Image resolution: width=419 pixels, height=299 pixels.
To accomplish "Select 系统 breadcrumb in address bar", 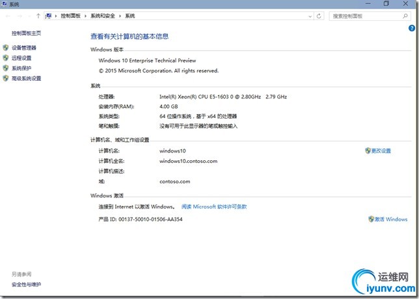I will point(130,16).
